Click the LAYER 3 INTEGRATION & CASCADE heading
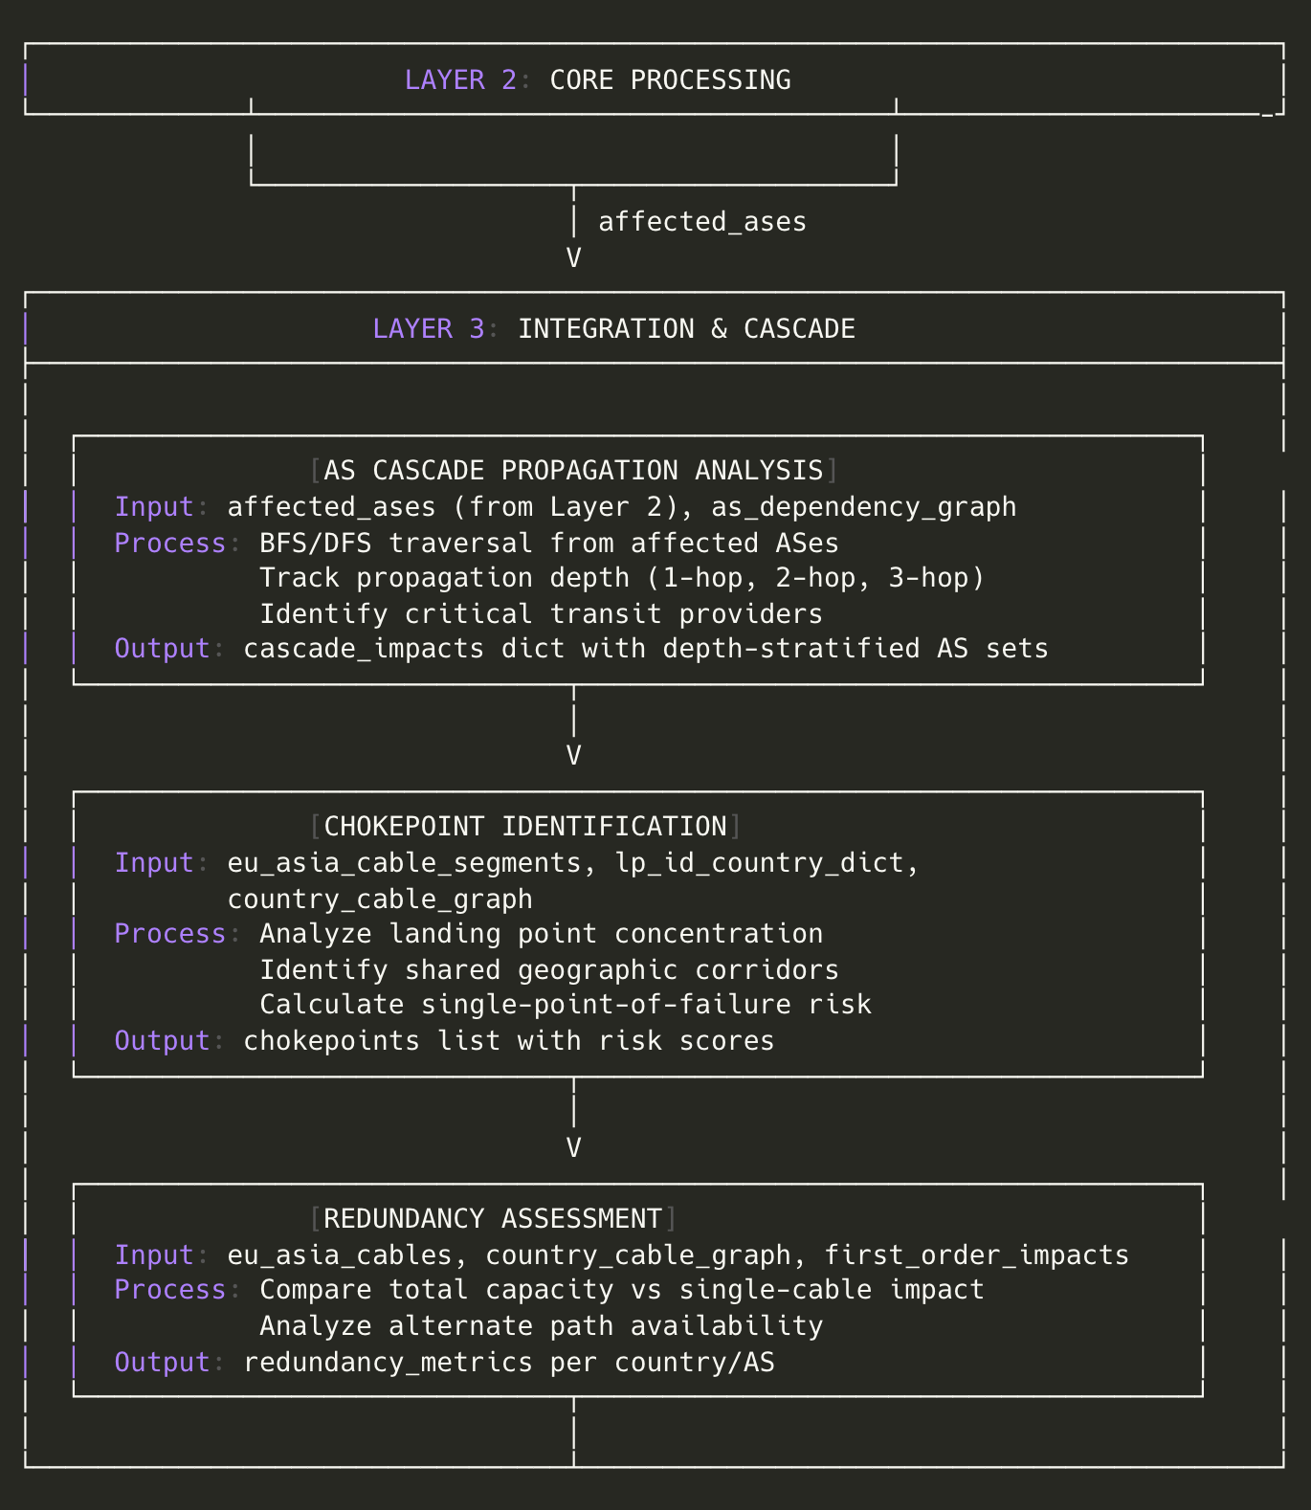This screenshot has width=1311, height=1510. 613,329
